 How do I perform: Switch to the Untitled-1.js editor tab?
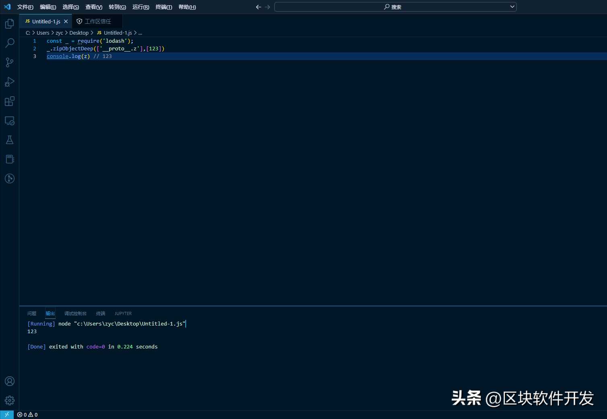tap(46, 21)
